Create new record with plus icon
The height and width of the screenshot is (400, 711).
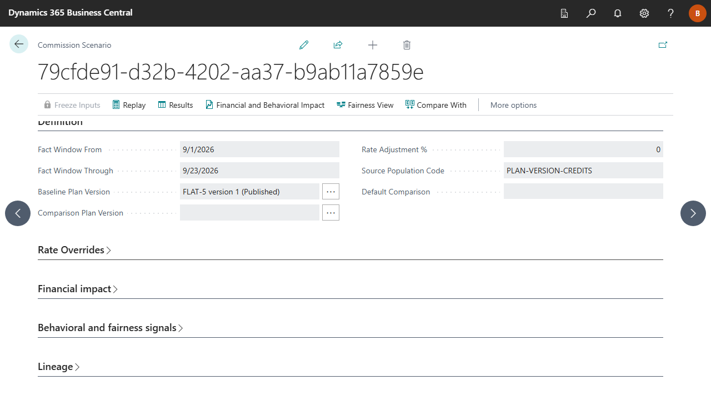pos(373,45)
